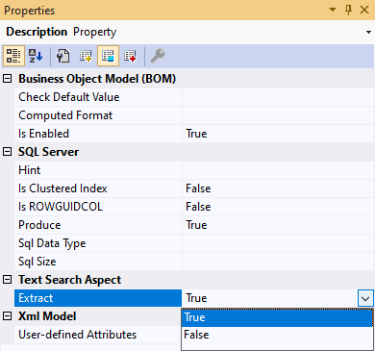
Task: Select the Sql Size property
Action: click(98, 262)
